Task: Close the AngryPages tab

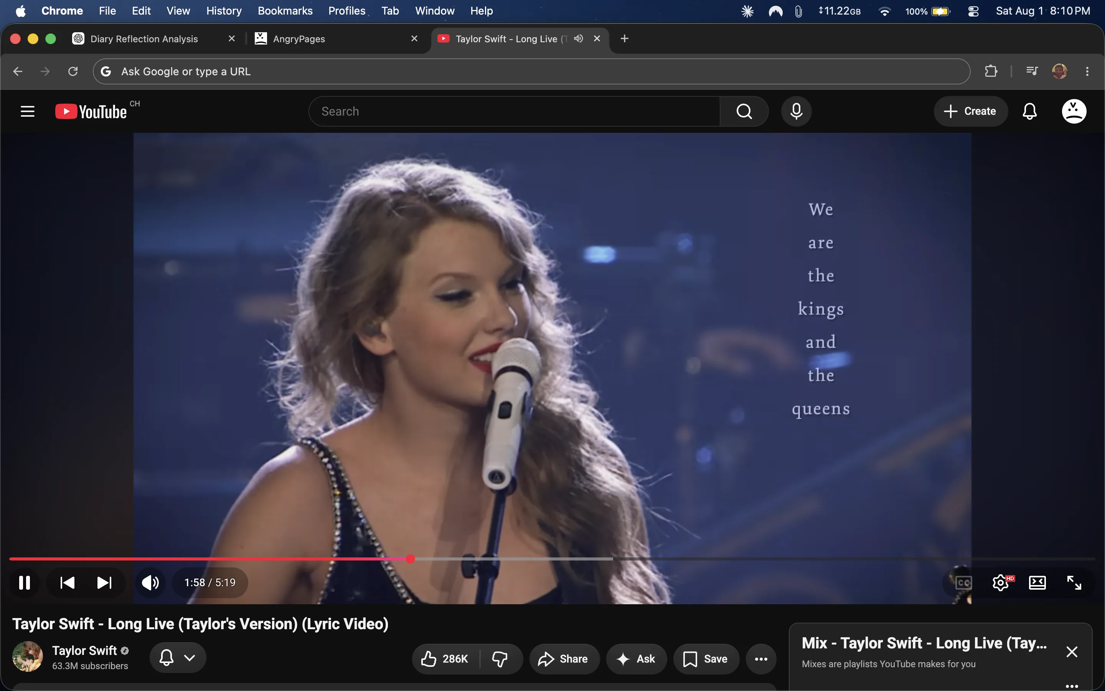Action: tap(414, 38)
